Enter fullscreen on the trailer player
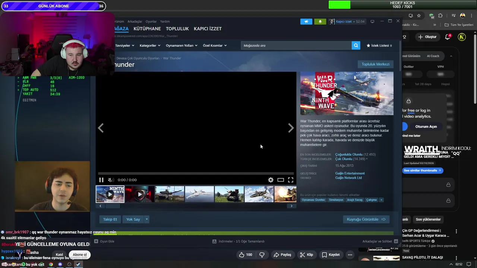 [291, 180]
